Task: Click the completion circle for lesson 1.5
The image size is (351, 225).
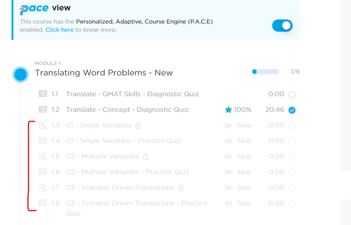Action: click(292, 157)
